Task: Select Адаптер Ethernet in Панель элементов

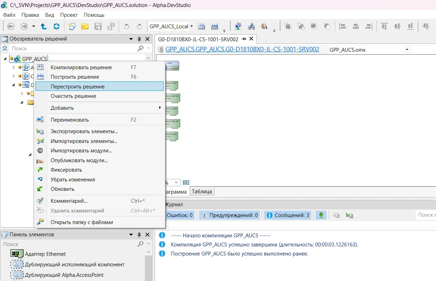Action: pos(45,254)
